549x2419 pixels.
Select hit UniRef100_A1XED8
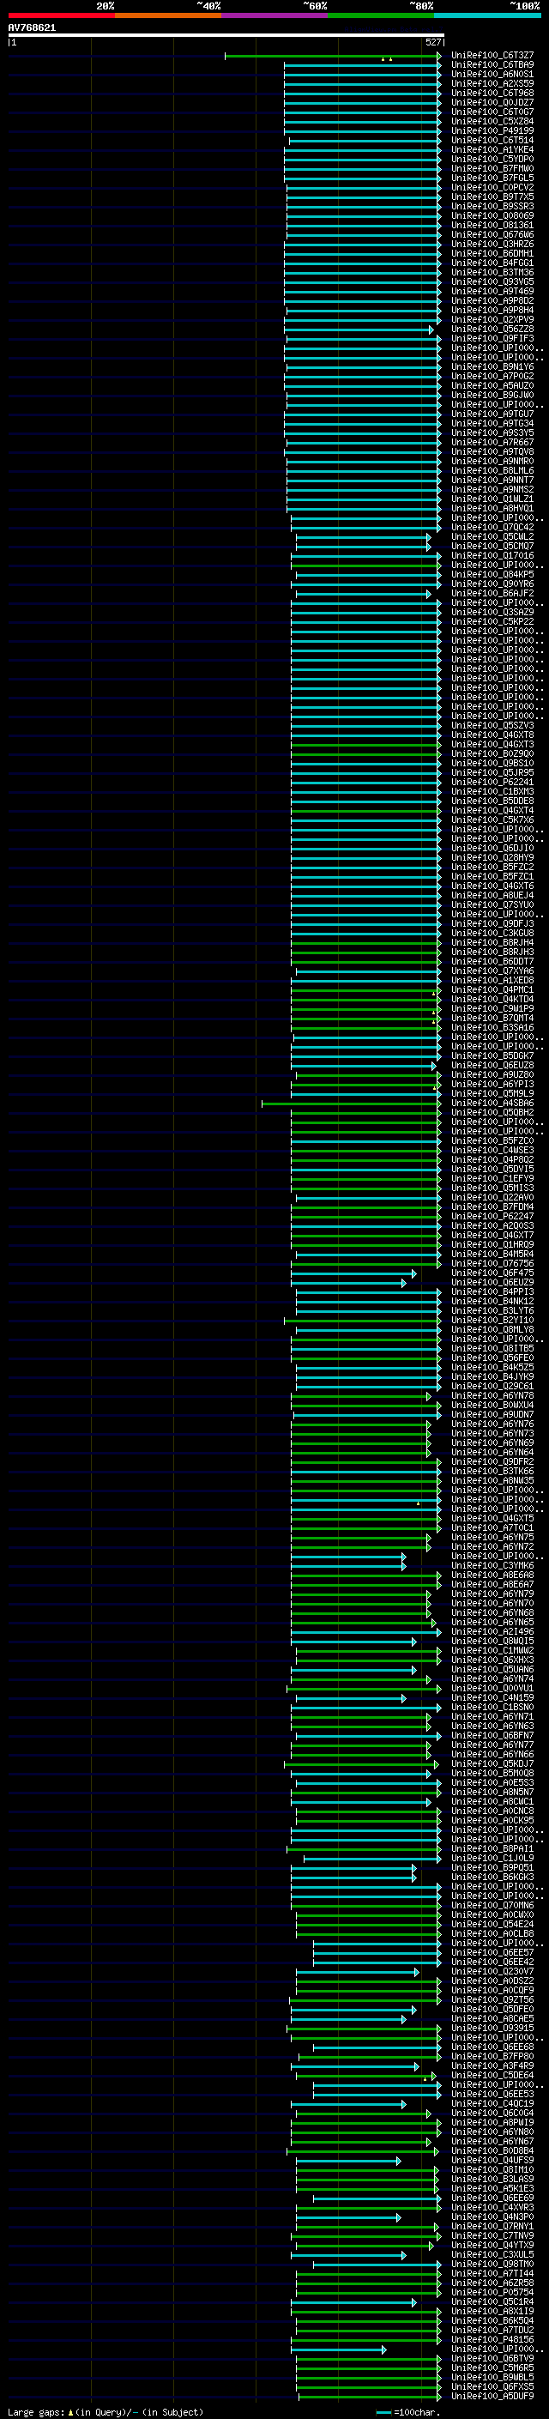[492, 979]
